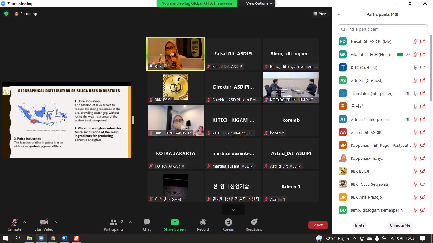Open the Windows Start menu
This screenshot has height=243, width=433.
tap(6, 238)
